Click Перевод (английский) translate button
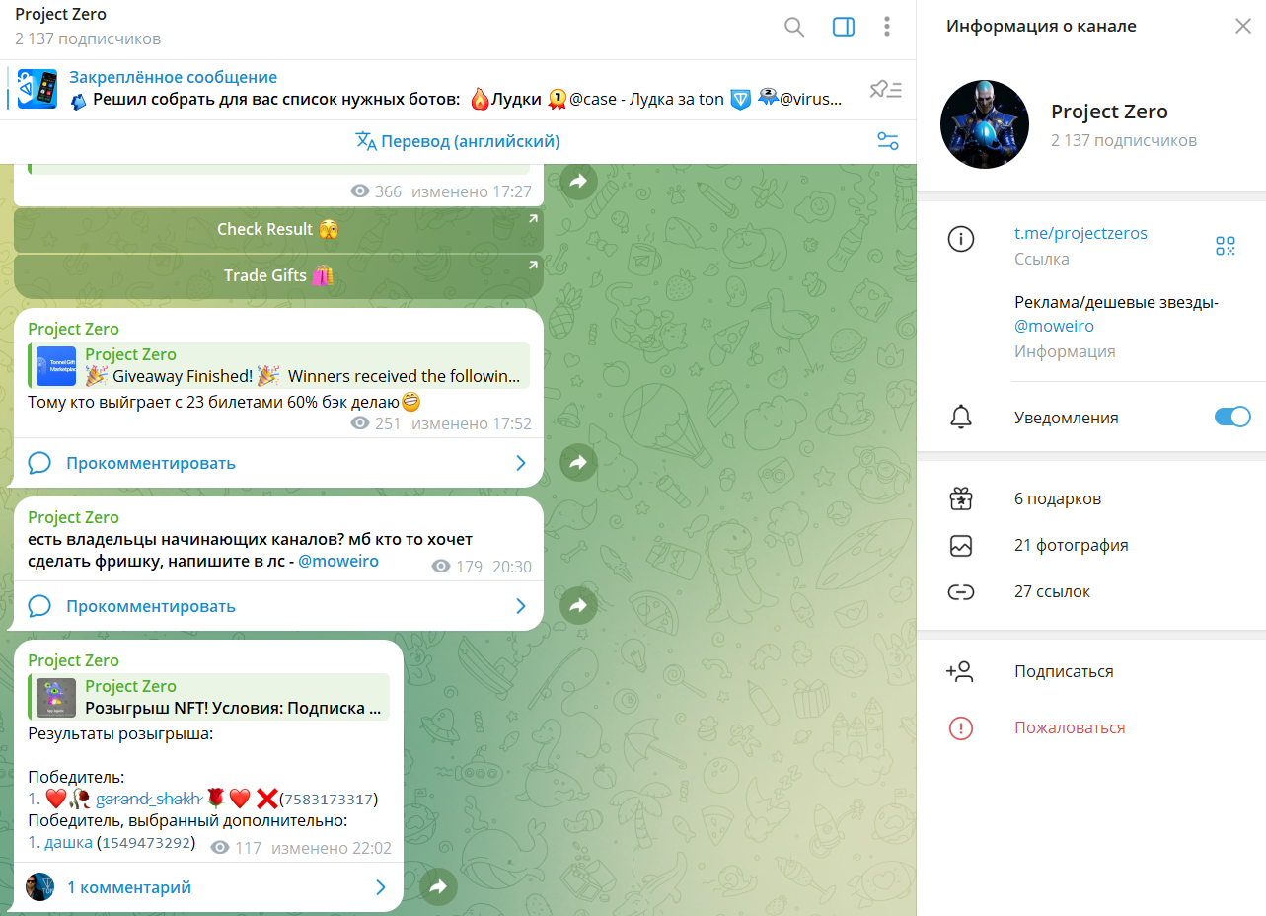The height and width of the screenshot is (916, 1266). (458, 141)
